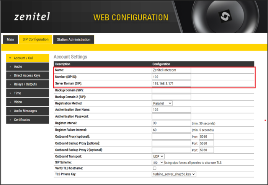
Task: Click the 'Outbound Transport:' label
Action: (69, 156)
